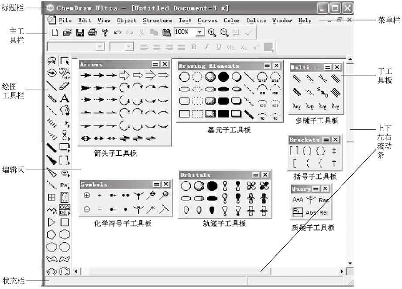Select the Table tool
Viewport: 402px width, 289px height.
point(52,197)
